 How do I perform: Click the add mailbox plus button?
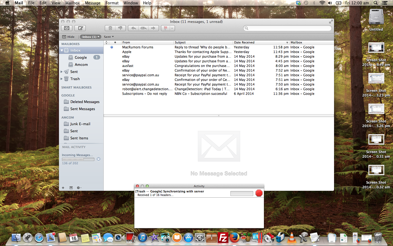tap(63, 188)
